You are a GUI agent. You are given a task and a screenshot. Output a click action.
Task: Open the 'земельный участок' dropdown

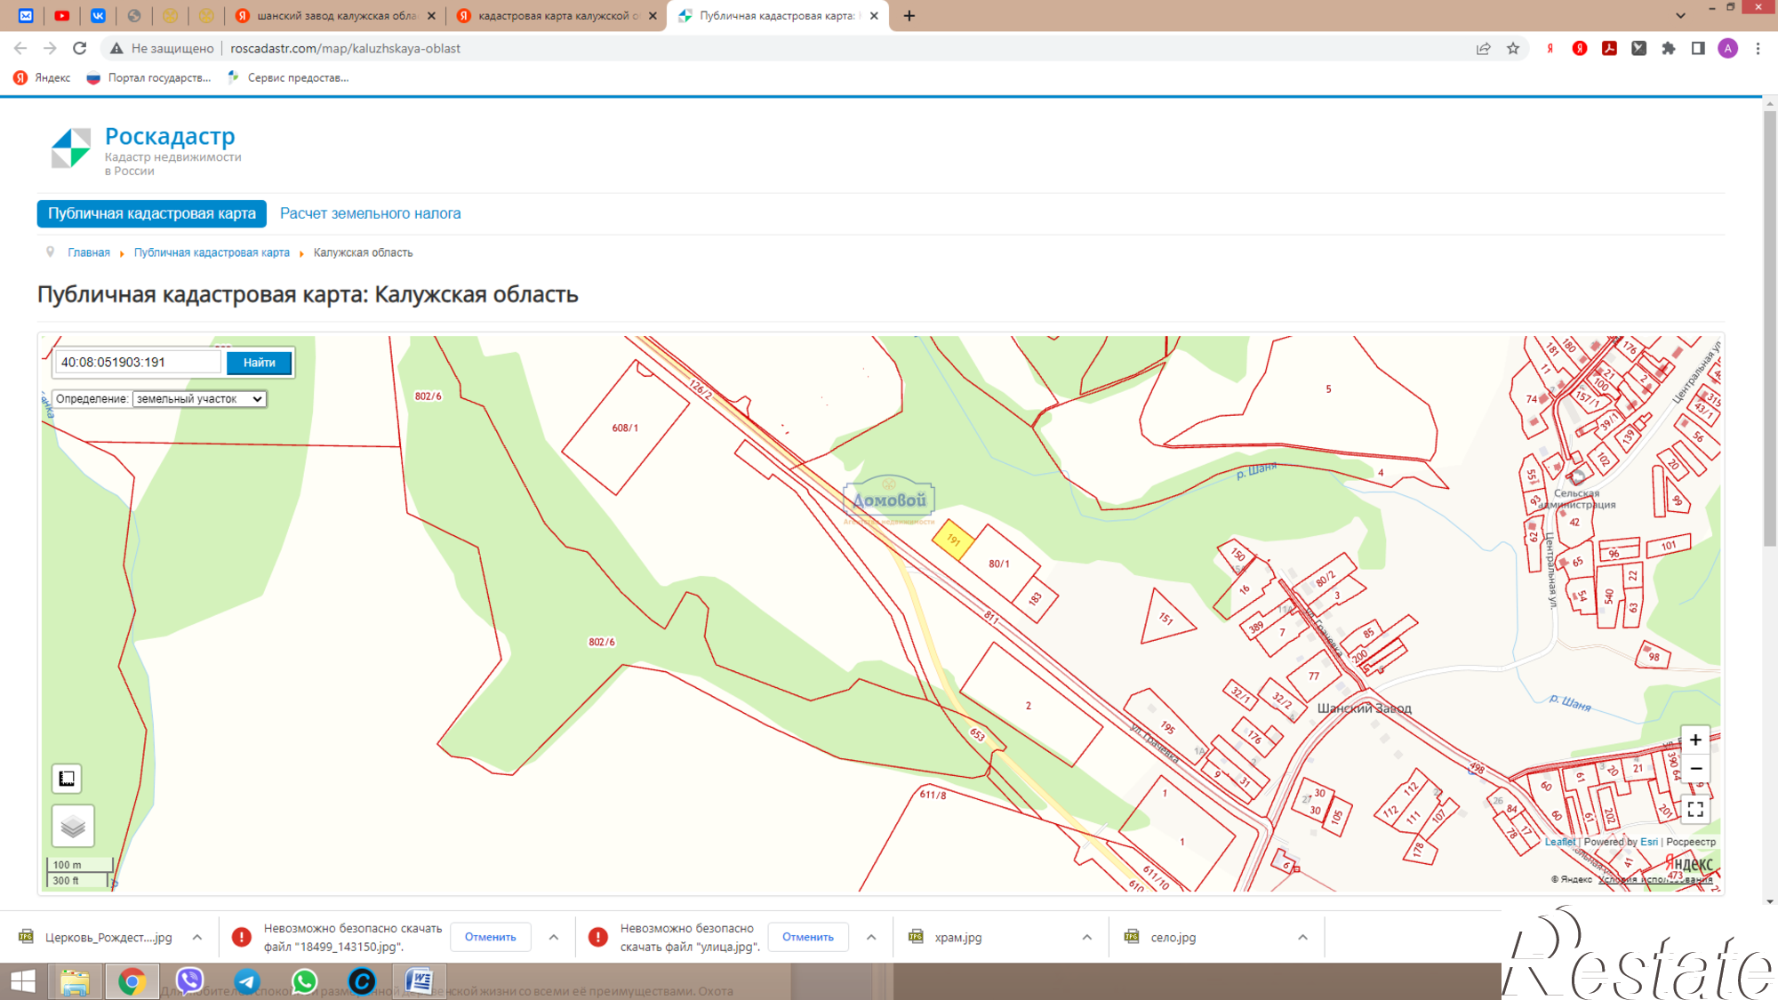click(x=199, y=399)
